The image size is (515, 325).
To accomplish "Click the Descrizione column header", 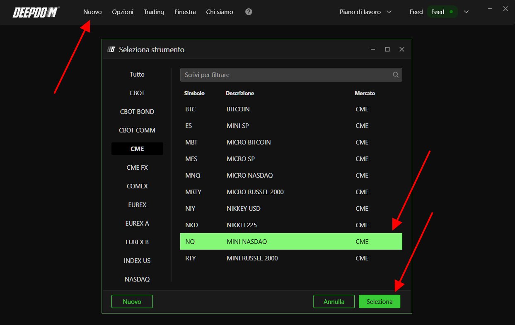I will 240,94.
